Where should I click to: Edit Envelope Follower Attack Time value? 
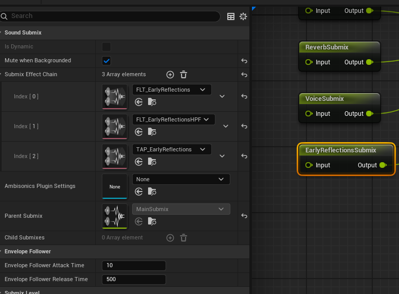pos(134,266)
